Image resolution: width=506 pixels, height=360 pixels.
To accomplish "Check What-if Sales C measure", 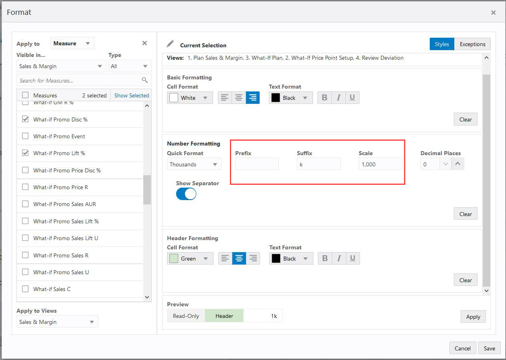I will coord(25,289).
